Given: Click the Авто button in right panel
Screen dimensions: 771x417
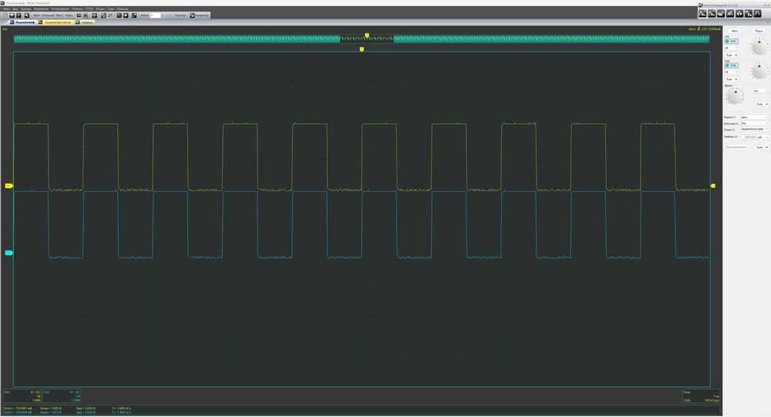Looking at the screenshot, I should (x=735, y=31).
